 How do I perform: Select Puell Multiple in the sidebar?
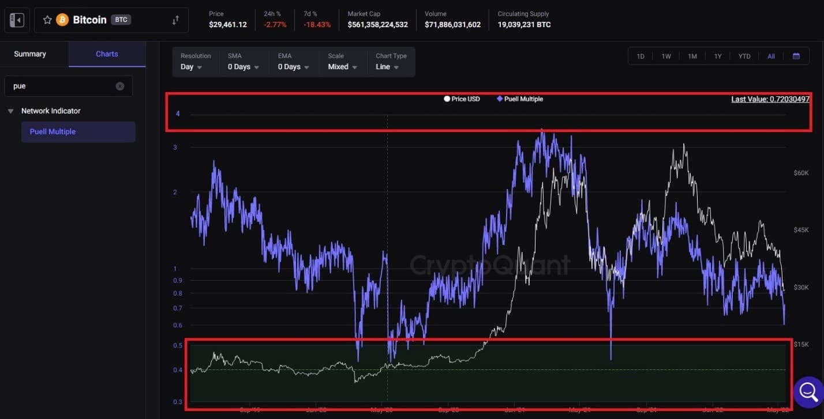[78, 131]
